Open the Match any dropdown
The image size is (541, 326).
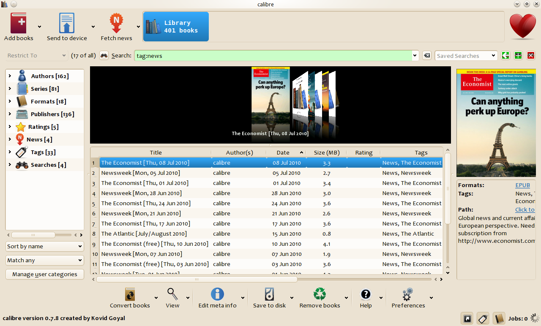pyautogui.click(x=45, y=260)
